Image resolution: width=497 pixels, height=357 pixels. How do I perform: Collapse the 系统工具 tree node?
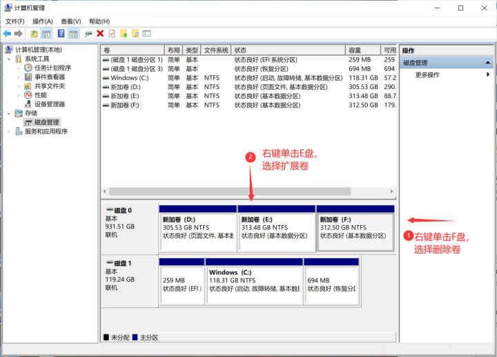[x=9, y=59]
